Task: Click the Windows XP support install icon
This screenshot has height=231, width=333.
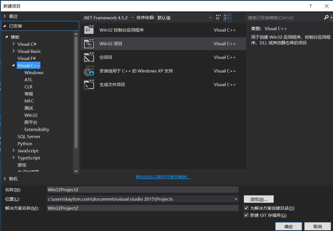Action: coord(89,71)
